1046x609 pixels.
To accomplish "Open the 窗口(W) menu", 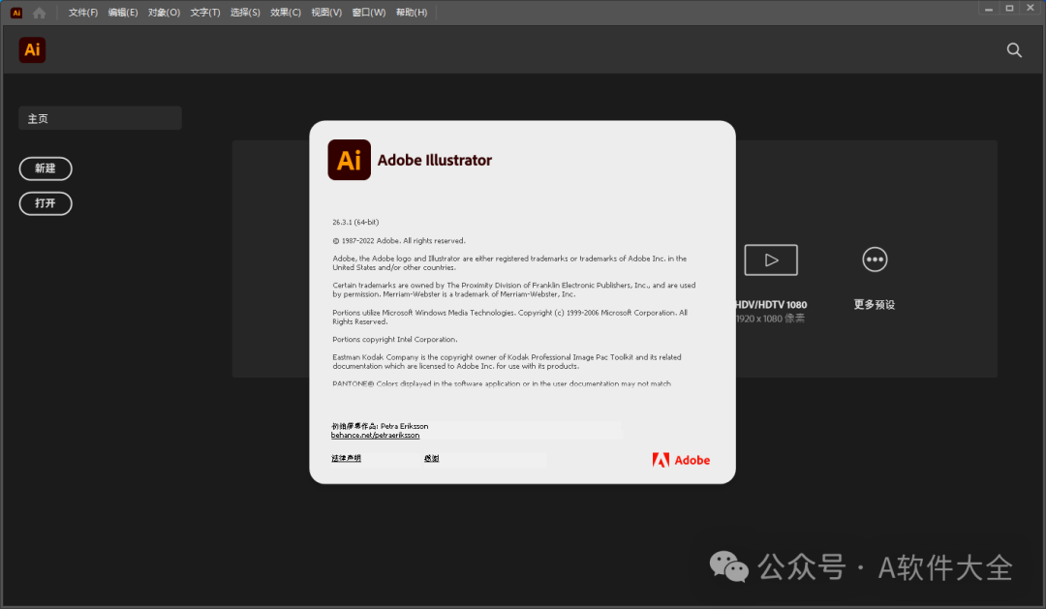I will point(368,13).
